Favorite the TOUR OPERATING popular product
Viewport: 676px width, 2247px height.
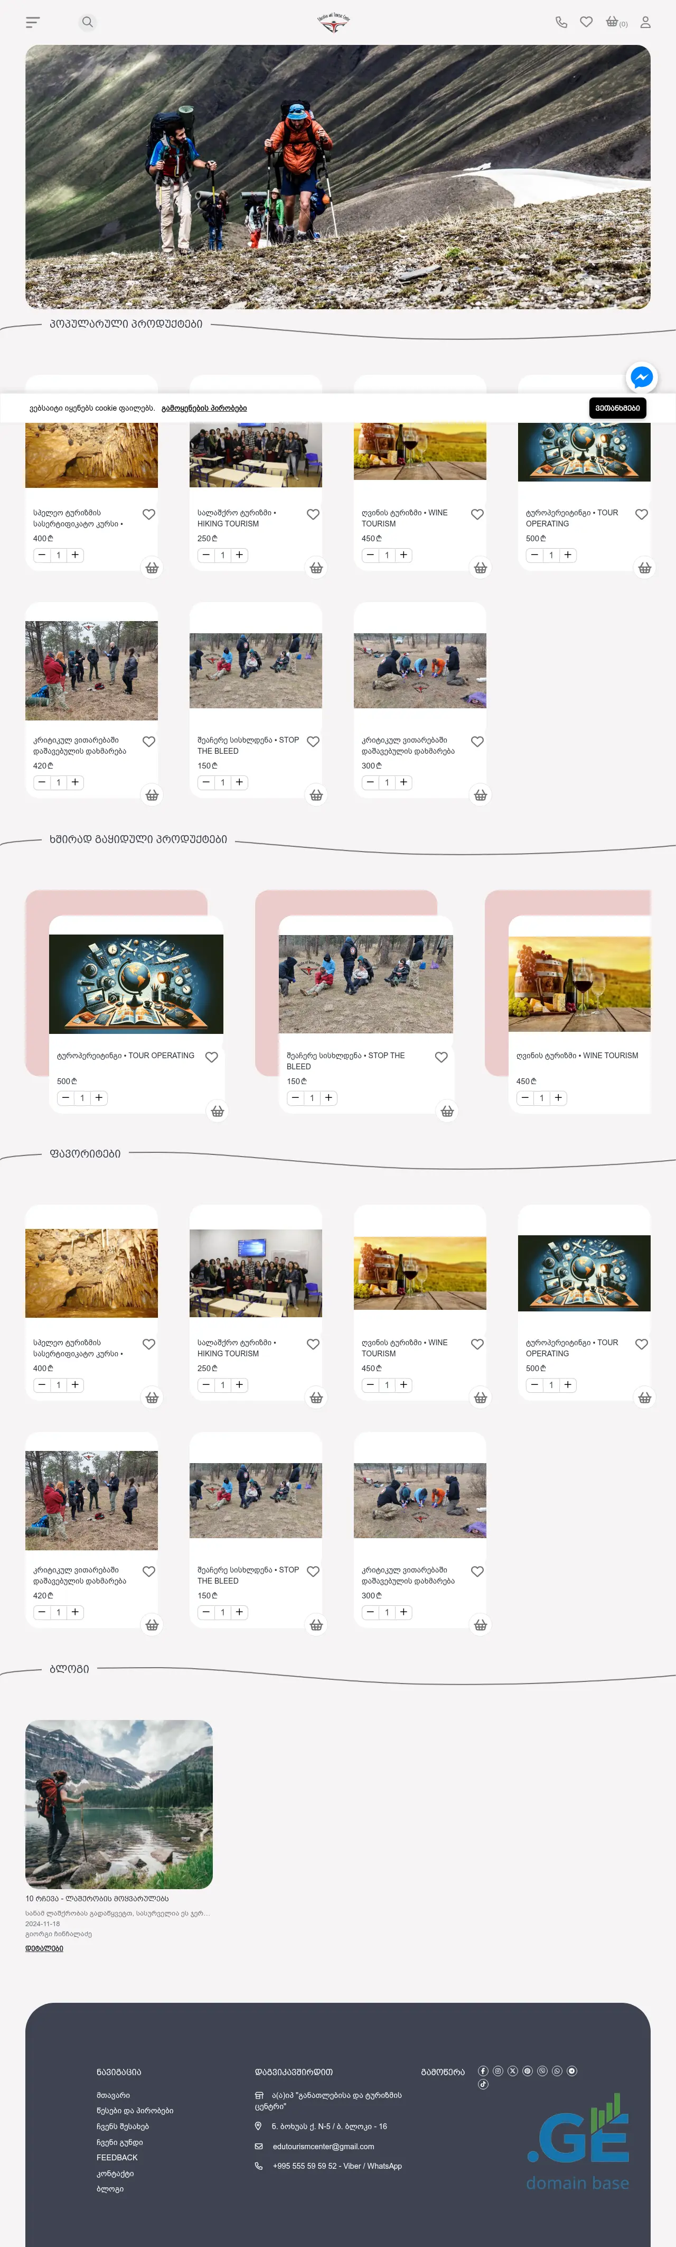(x=641, y=515)
